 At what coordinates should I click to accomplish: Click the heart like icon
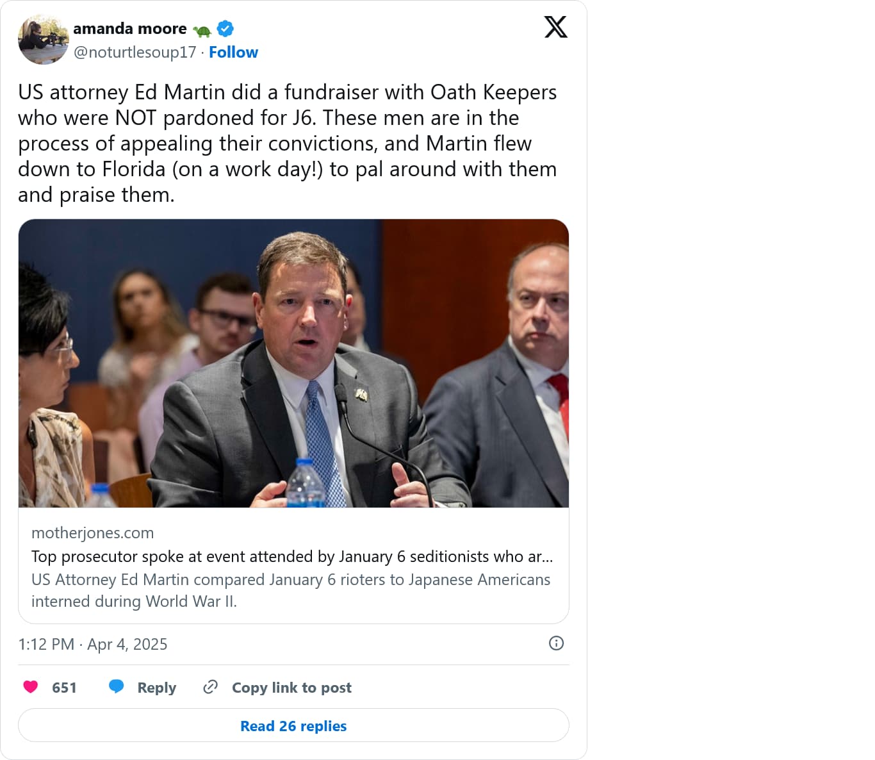click(31, 687)
